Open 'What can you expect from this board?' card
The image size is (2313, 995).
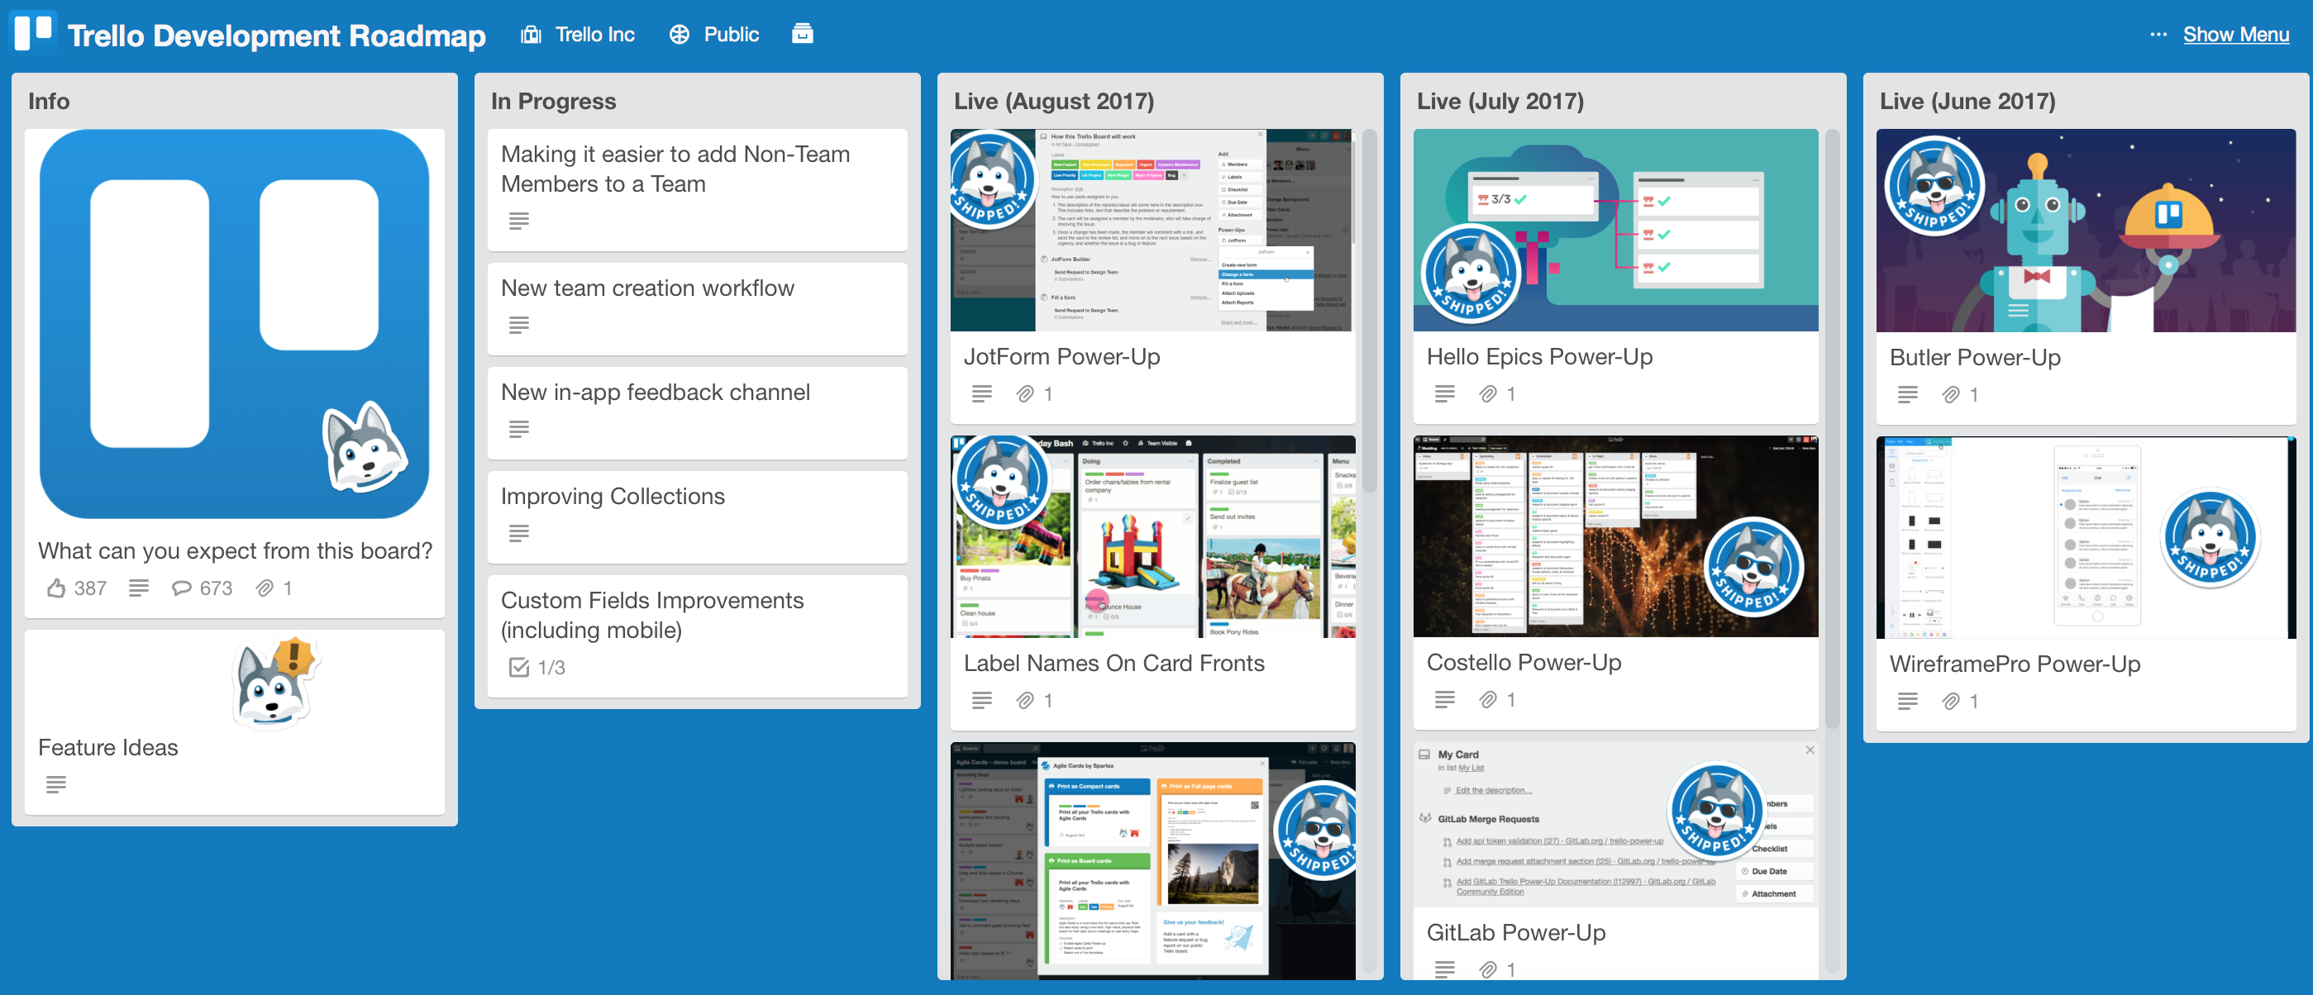[236, 550]
